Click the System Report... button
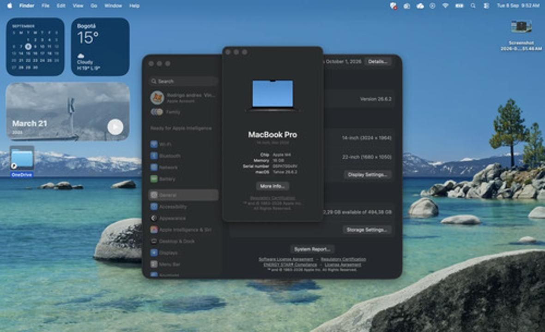 tap(312, 249)
